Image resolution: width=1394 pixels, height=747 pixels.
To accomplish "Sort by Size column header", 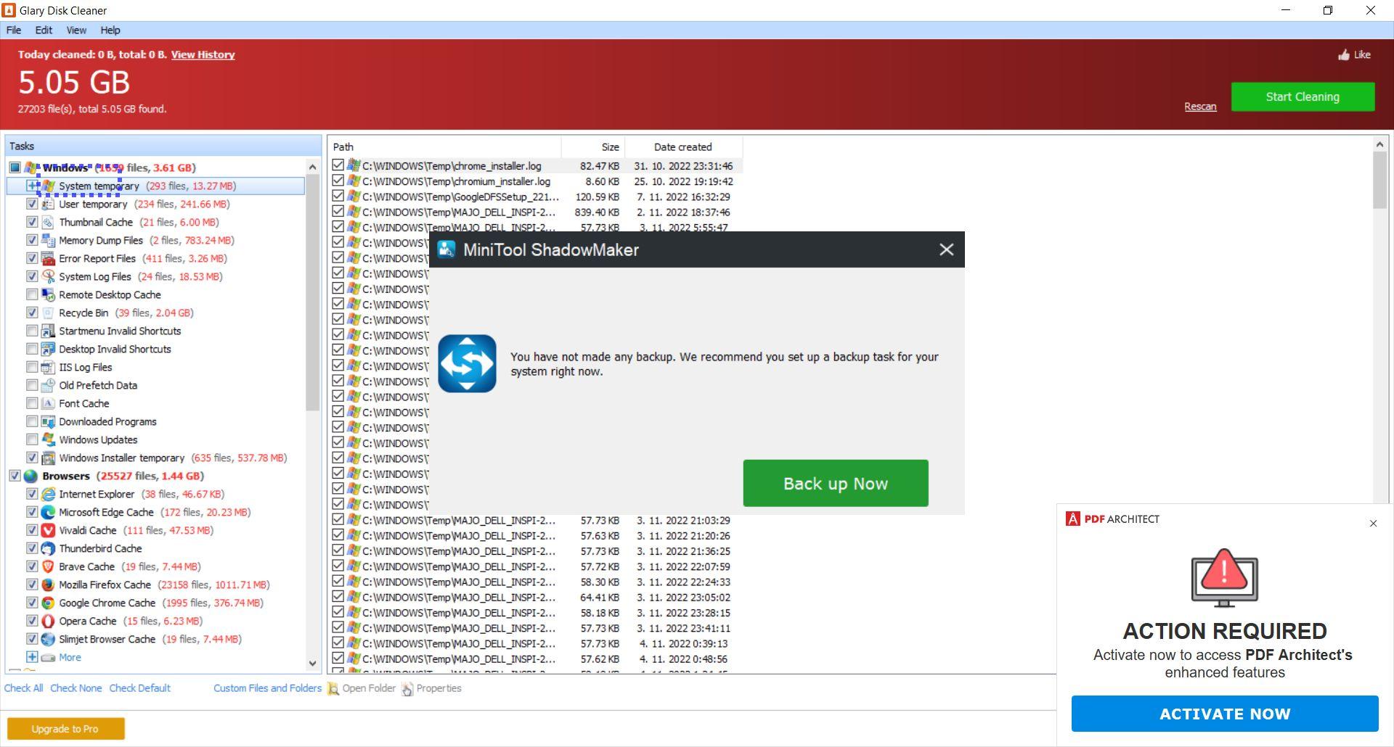I will point(593,146).
